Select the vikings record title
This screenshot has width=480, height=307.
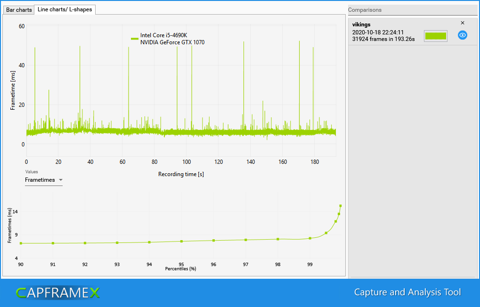click(361, 24)
